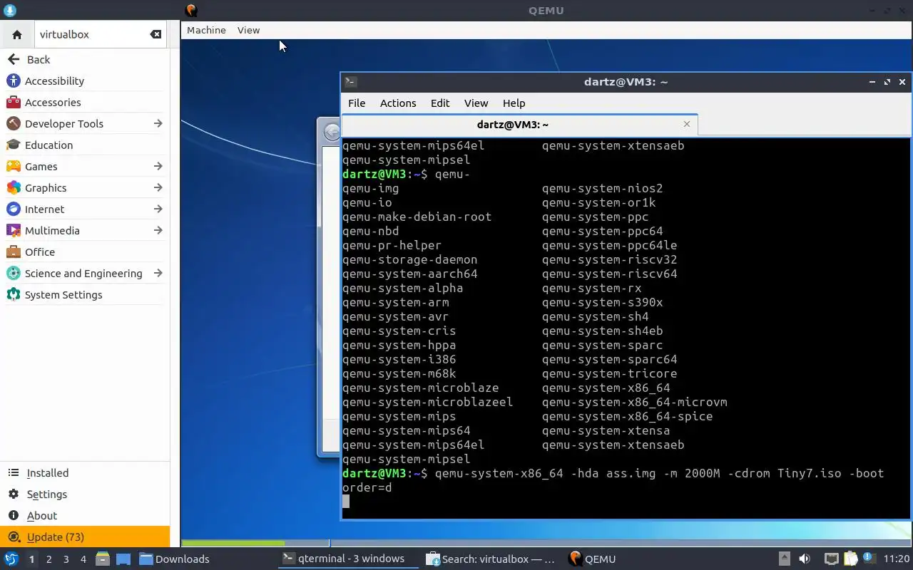Click the Update (73) button
The width and height of the screenshot is (913, 570).
click(85, 537)
